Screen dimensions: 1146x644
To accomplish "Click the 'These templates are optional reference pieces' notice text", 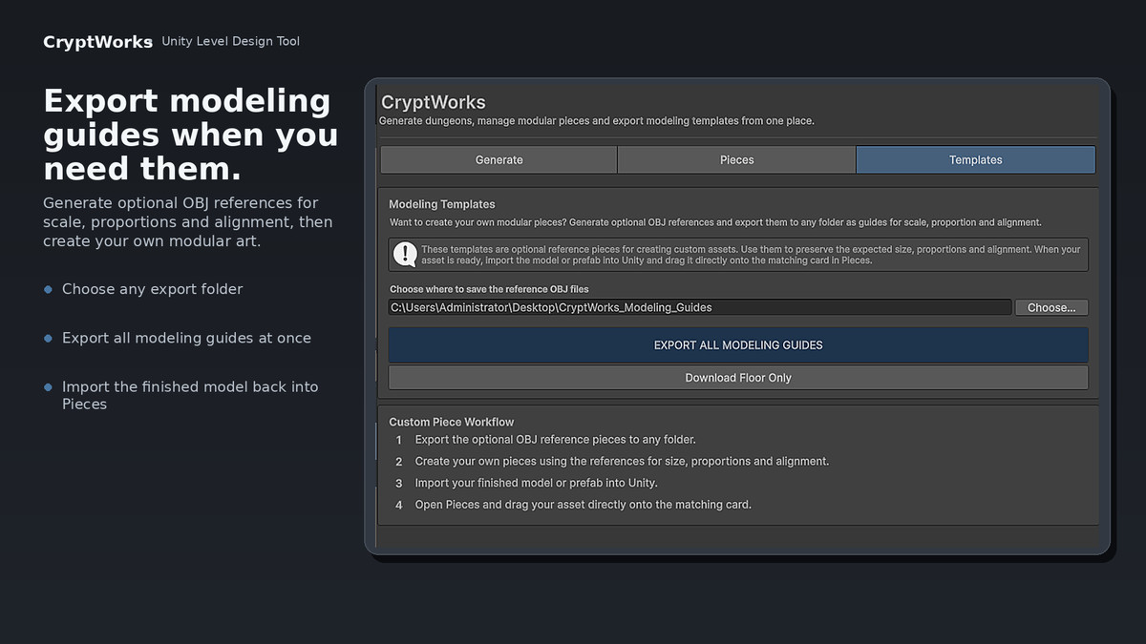I will (751, 255).
